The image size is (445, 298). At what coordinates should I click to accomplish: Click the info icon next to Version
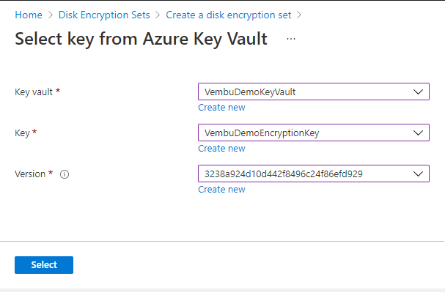click(64, 174)
